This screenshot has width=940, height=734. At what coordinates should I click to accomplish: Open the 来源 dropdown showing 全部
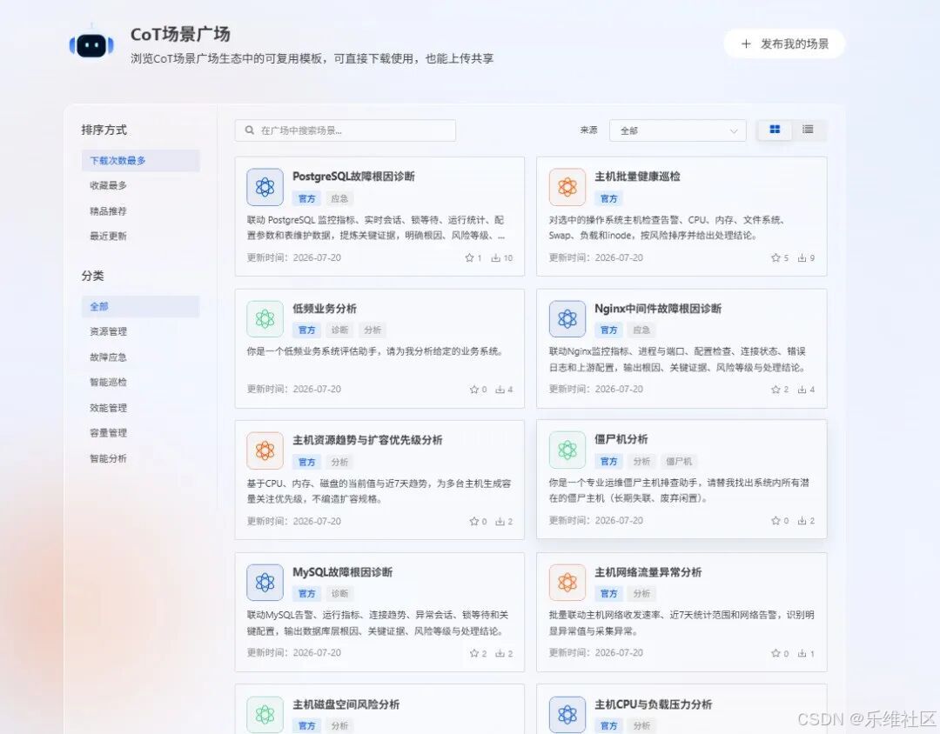pos(677,130)
